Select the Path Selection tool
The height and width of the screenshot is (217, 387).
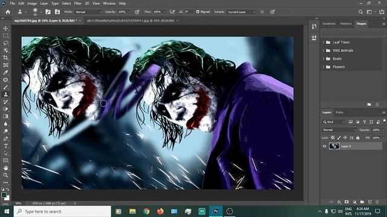coord(5,153)
